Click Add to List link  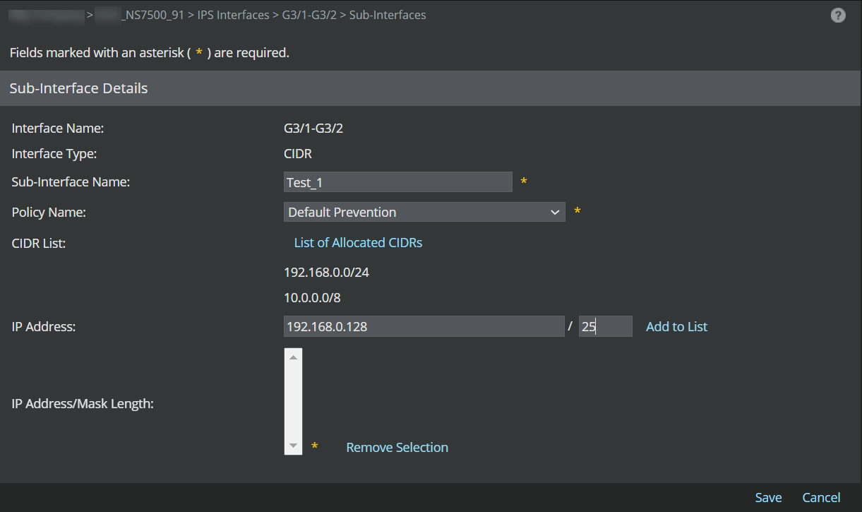click(x=676, y=326)
